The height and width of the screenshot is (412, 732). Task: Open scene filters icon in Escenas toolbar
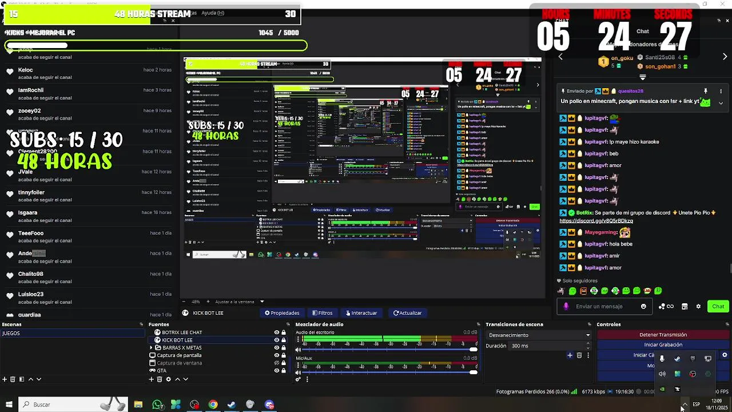point(22,379)
